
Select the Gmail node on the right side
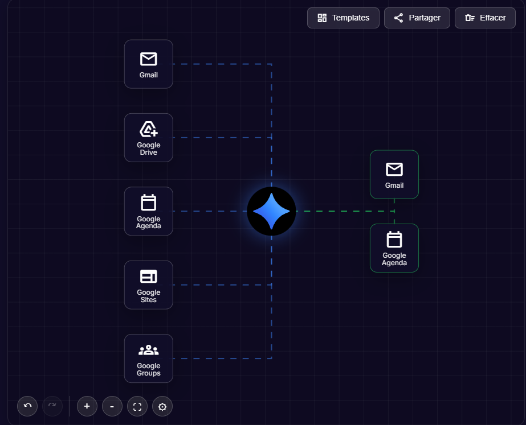pyautogui.click(x=394, y=174)
